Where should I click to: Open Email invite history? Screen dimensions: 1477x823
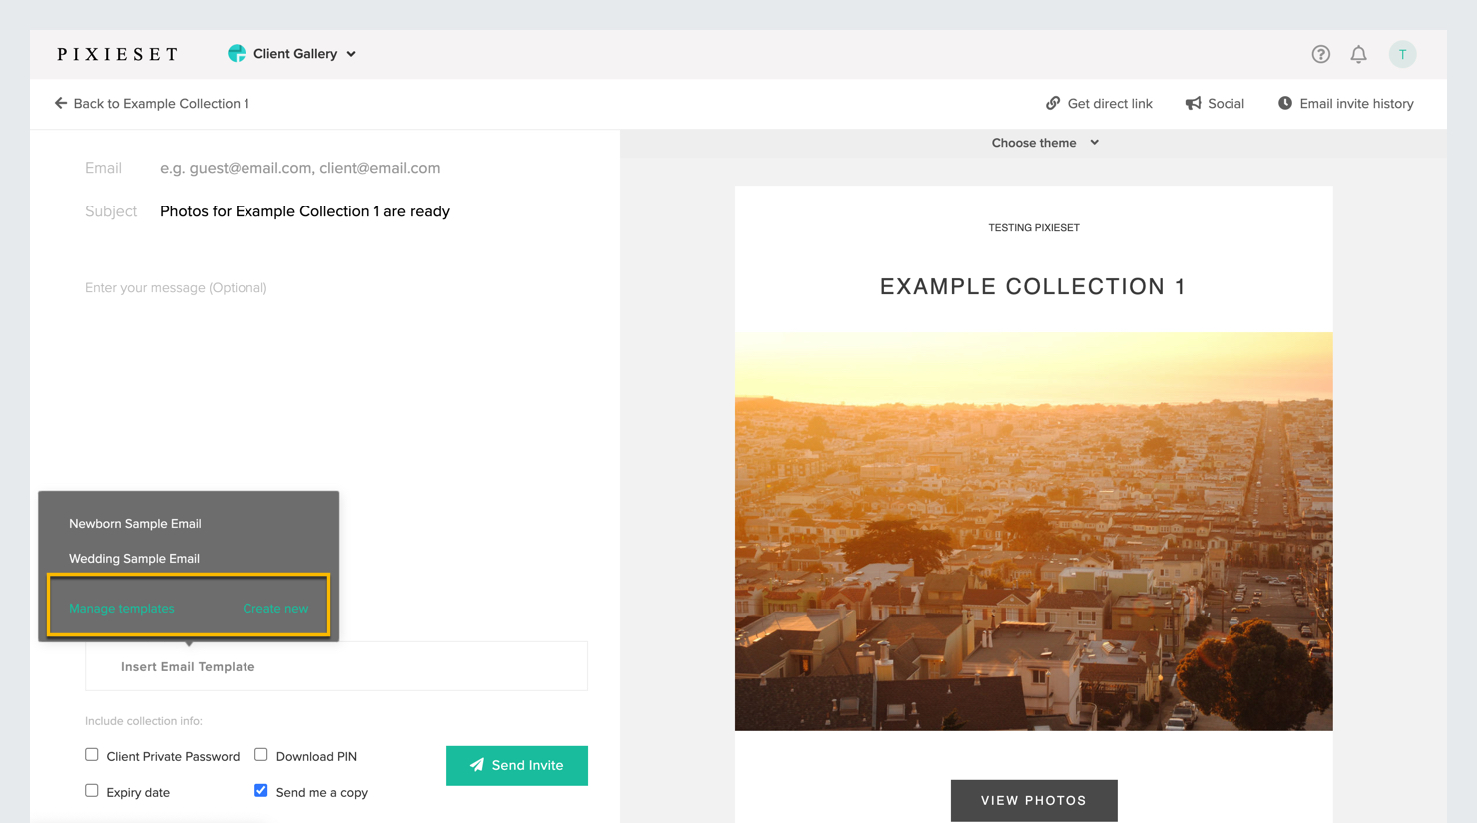(x=1345, y=103)
